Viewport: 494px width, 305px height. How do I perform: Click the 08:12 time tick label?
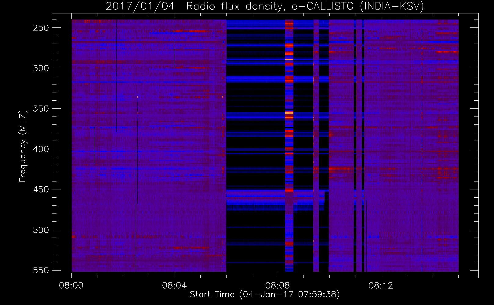pos(381,285)
